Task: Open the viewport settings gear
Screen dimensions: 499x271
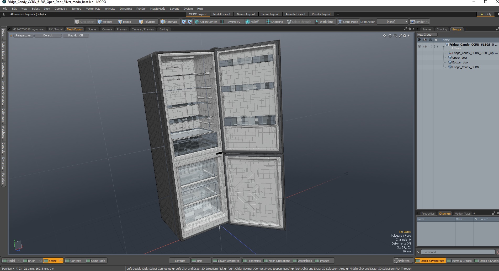Action: [405, 36]
